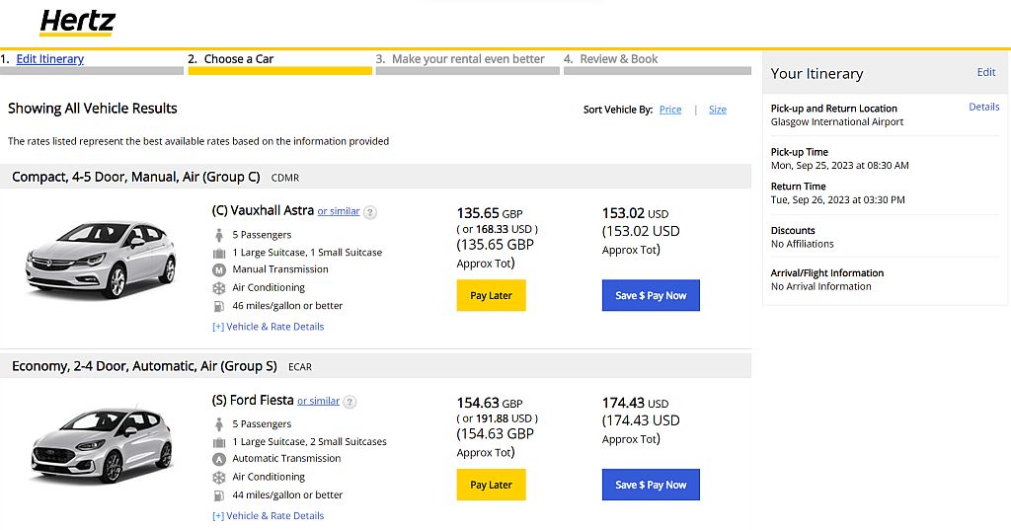Sort vehicles by Price
The width and height of the screenshot is (1011, 530).
pyautogui.click(x=670, y=110)
